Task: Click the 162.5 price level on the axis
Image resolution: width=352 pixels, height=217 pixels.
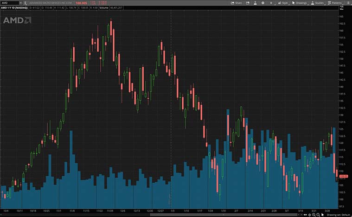Action: pos(342,24)
